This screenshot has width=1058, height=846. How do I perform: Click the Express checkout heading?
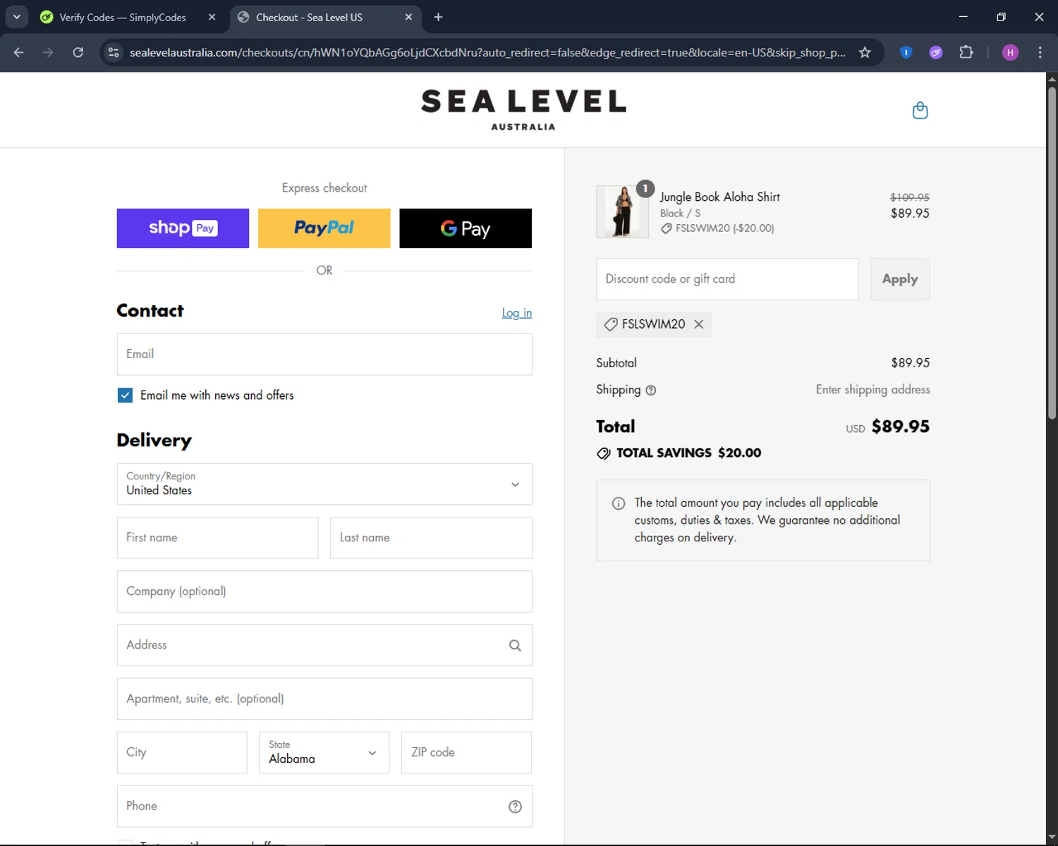click(324, 188)
